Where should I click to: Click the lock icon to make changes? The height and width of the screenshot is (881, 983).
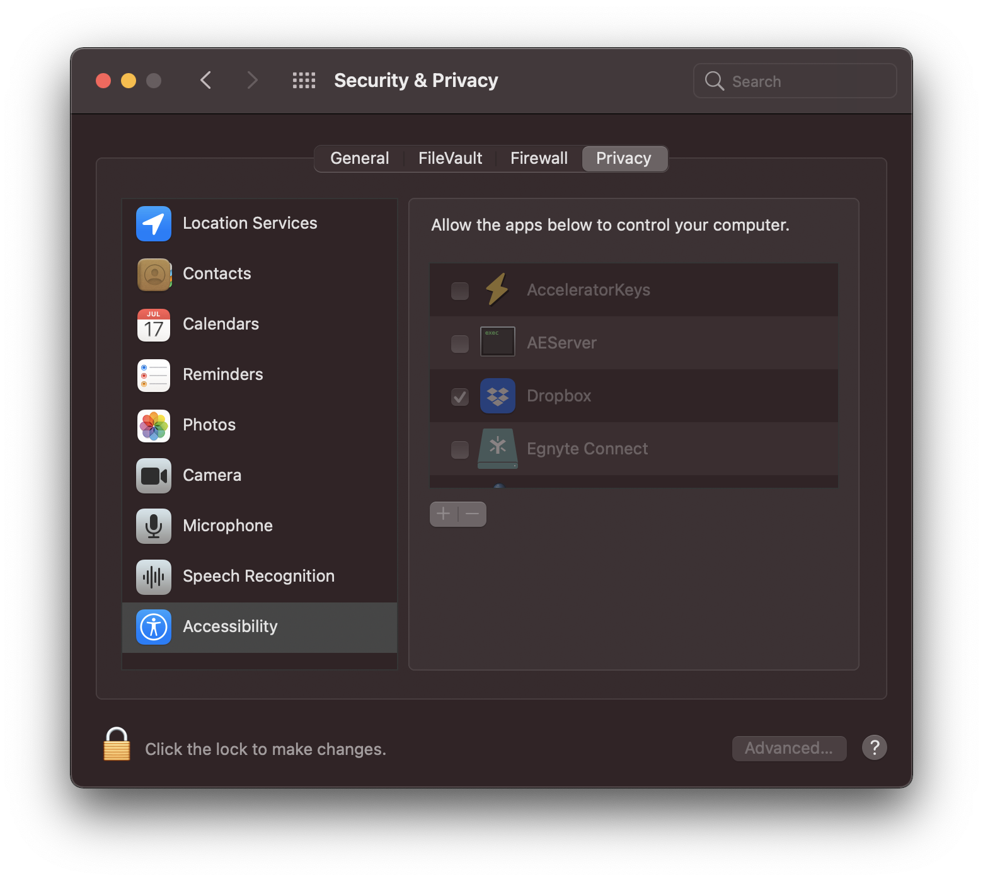point(117,744)
